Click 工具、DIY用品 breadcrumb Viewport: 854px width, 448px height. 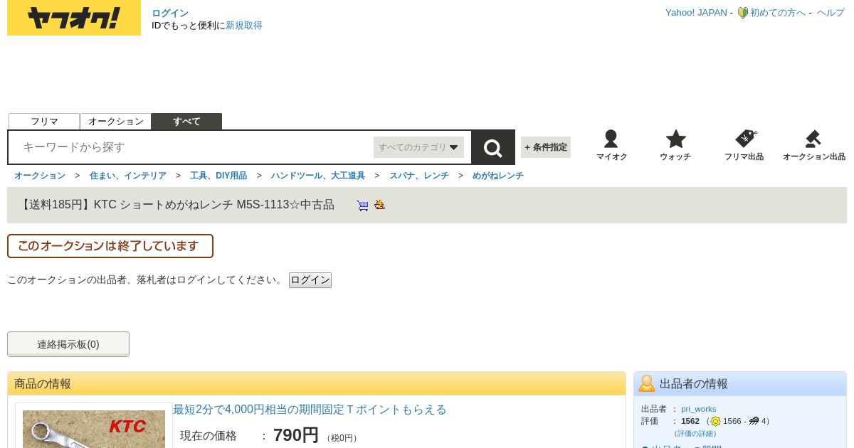coord(218,176)
